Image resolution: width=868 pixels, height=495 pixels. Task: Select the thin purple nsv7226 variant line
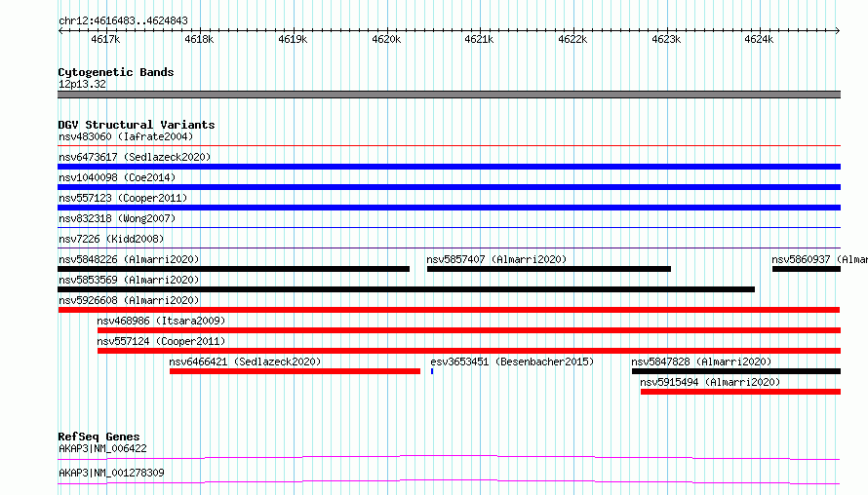click(449, 247)
